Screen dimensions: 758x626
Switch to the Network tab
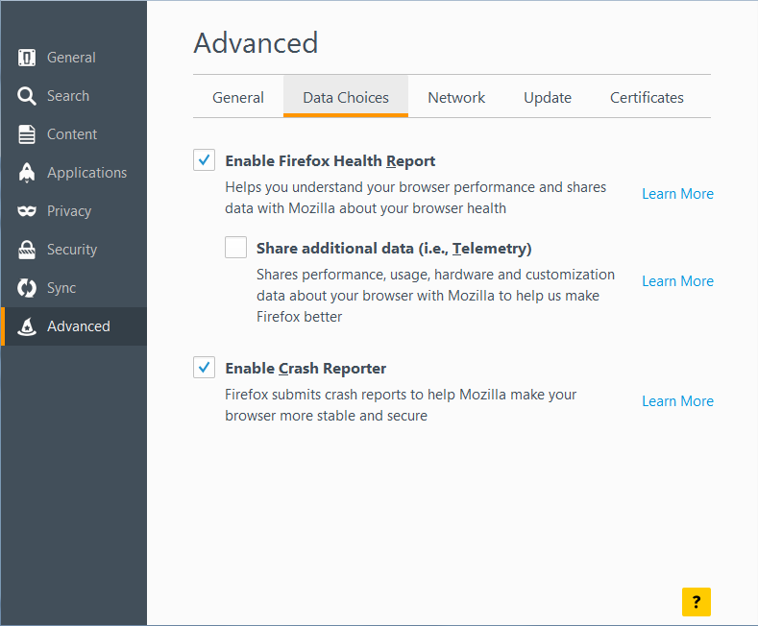(x=456, y=97)
